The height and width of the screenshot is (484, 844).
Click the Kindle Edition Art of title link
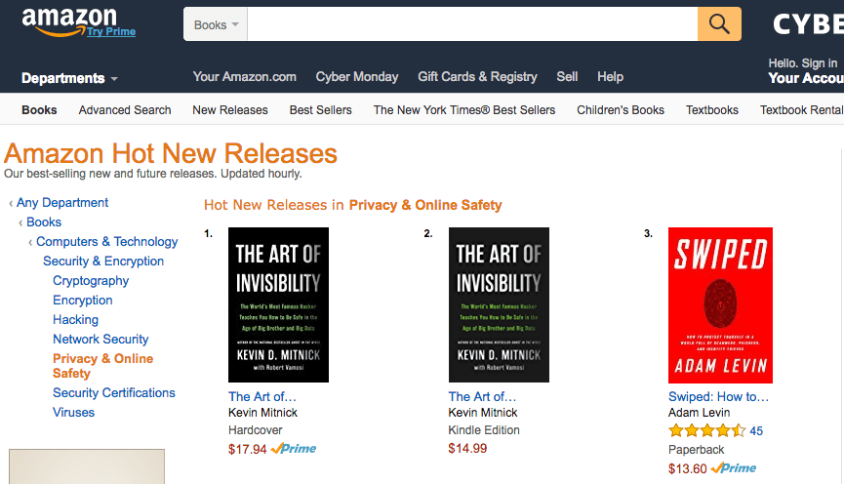tap(482, 397)
